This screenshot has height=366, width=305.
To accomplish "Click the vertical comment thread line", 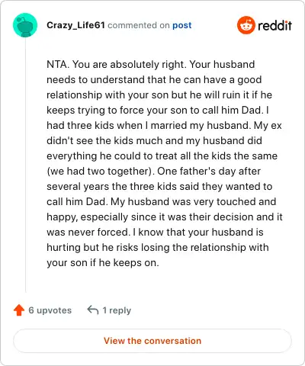I will coord(25,165).
